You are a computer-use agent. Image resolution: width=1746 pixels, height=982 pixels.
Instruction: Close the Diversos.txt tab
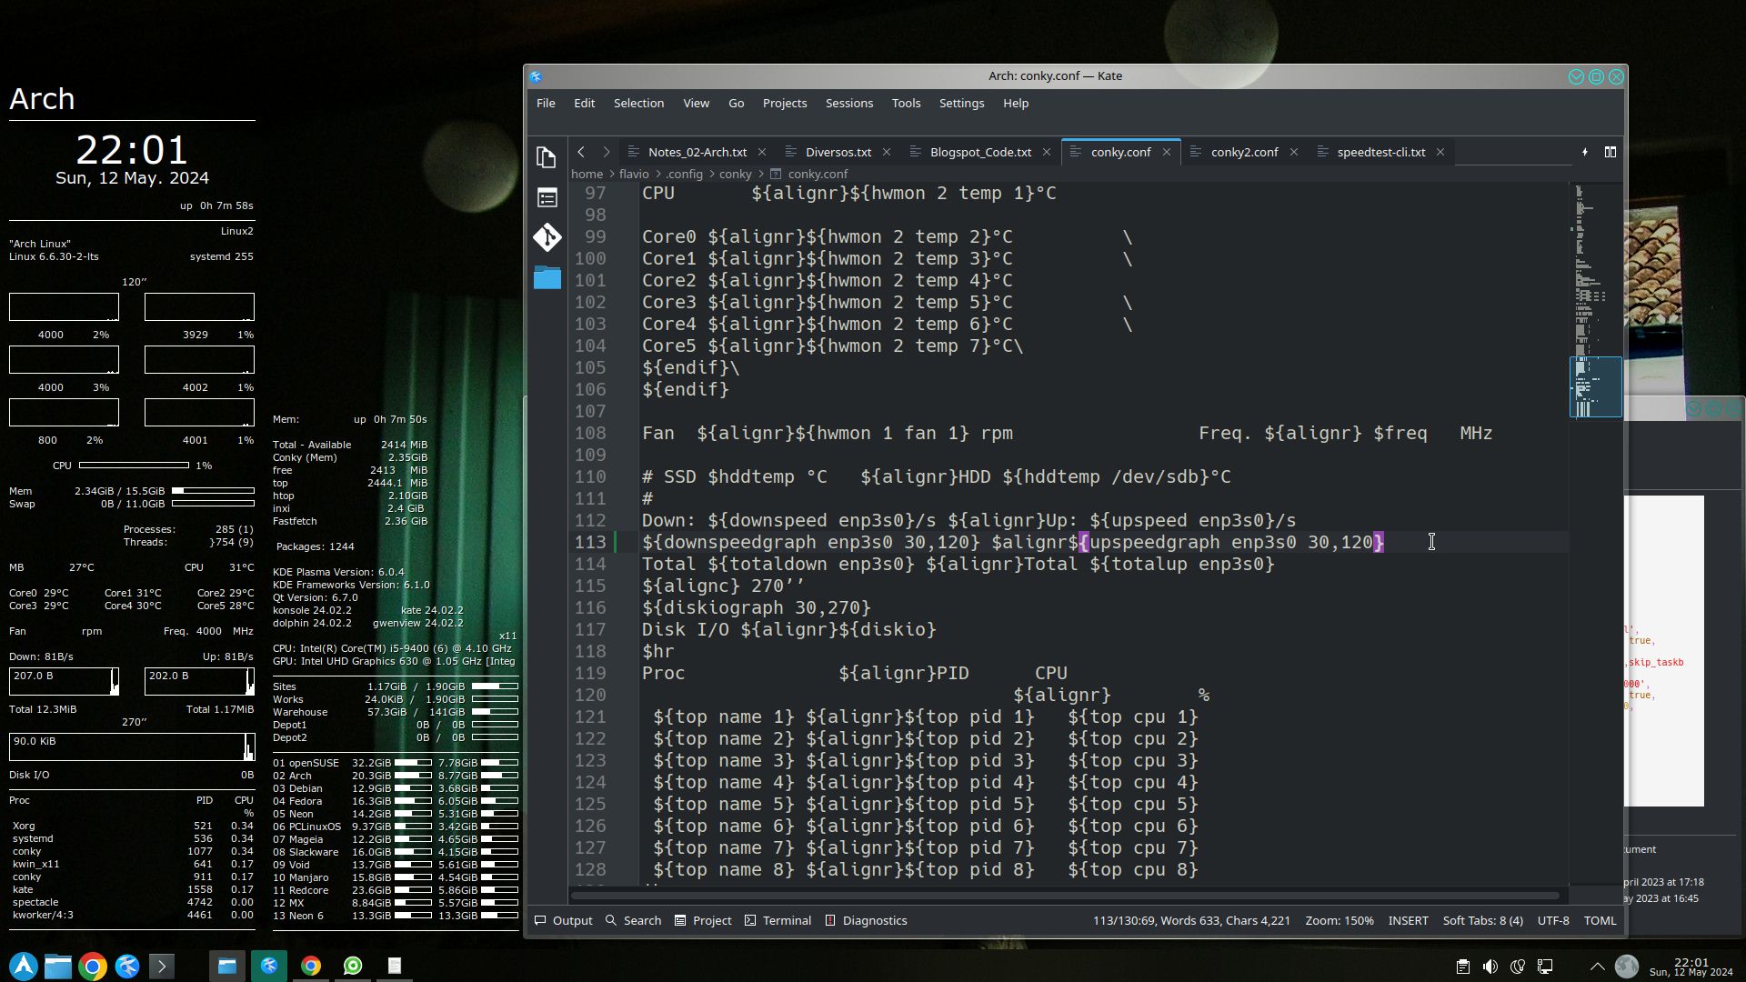click(887, 152)
